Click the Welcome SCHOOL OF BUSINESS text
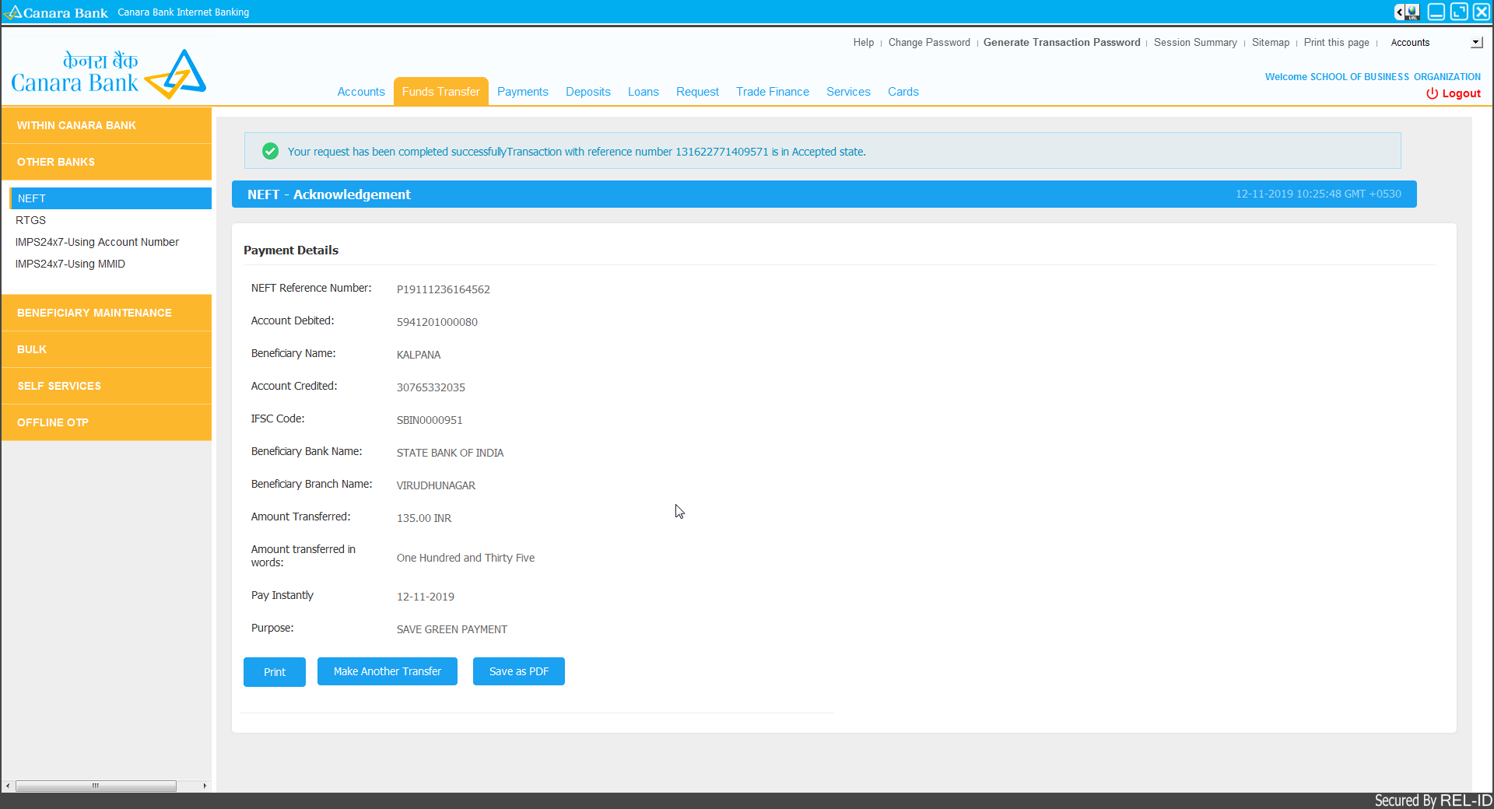Image resolution: width=1494 pixels, height=809 pixels. pyautogui.click(x=1373, y=77)
